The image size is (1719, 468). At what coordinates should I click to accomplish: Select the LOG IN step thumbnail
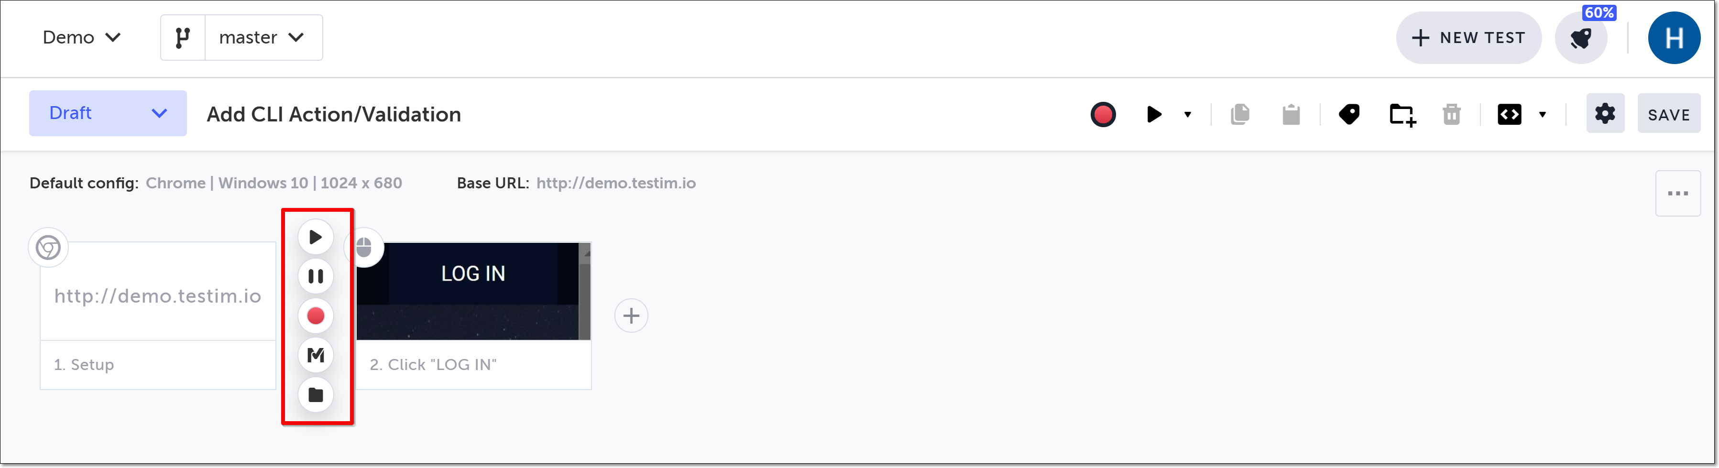tap(473, 292)
